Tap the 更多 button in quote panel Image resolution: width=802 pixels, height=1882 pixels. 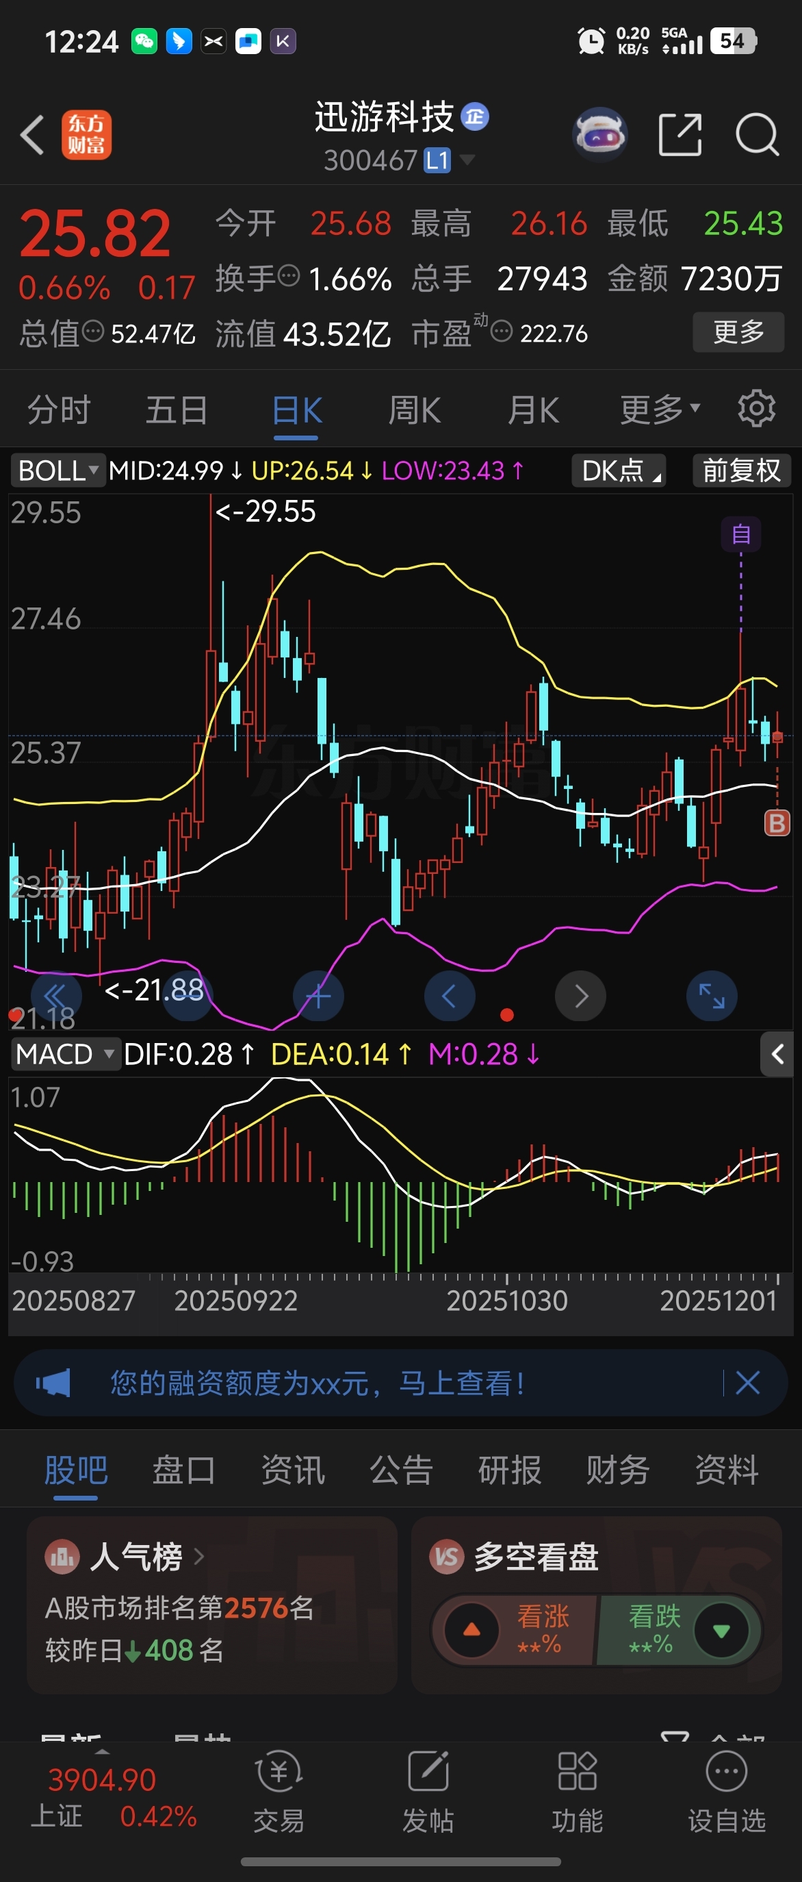click(738, 332)
